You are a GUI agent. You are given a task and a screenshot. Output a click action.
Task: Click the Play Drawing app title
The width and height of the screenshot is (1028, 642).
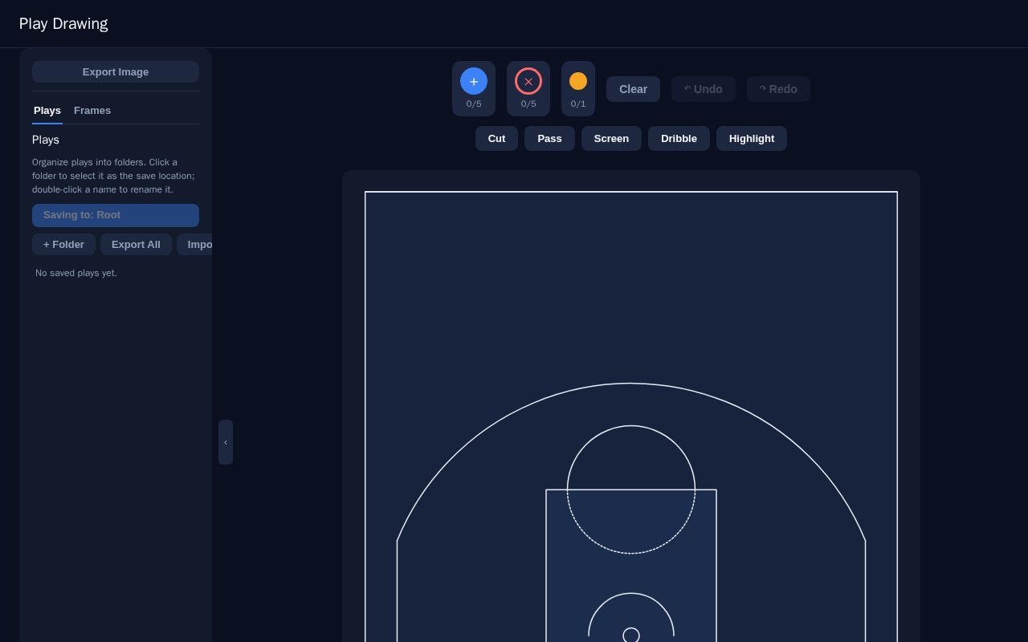click(63, 23)
